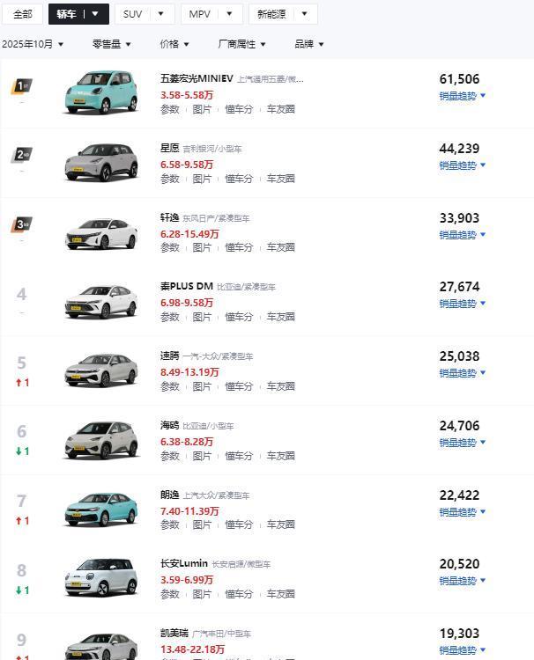View 销量趋势 for 五菱宏光MINIEV

(x=462, y=96)
